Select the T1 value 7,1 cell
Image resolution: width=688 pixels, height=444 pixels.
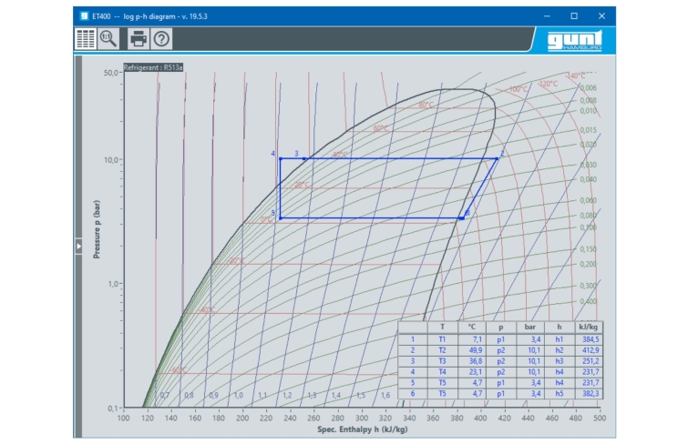click(x=472, y=339)
